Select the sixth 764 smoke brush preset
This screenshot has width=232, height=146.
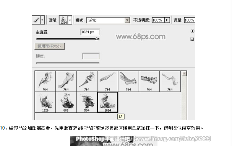tap(149, 81)
